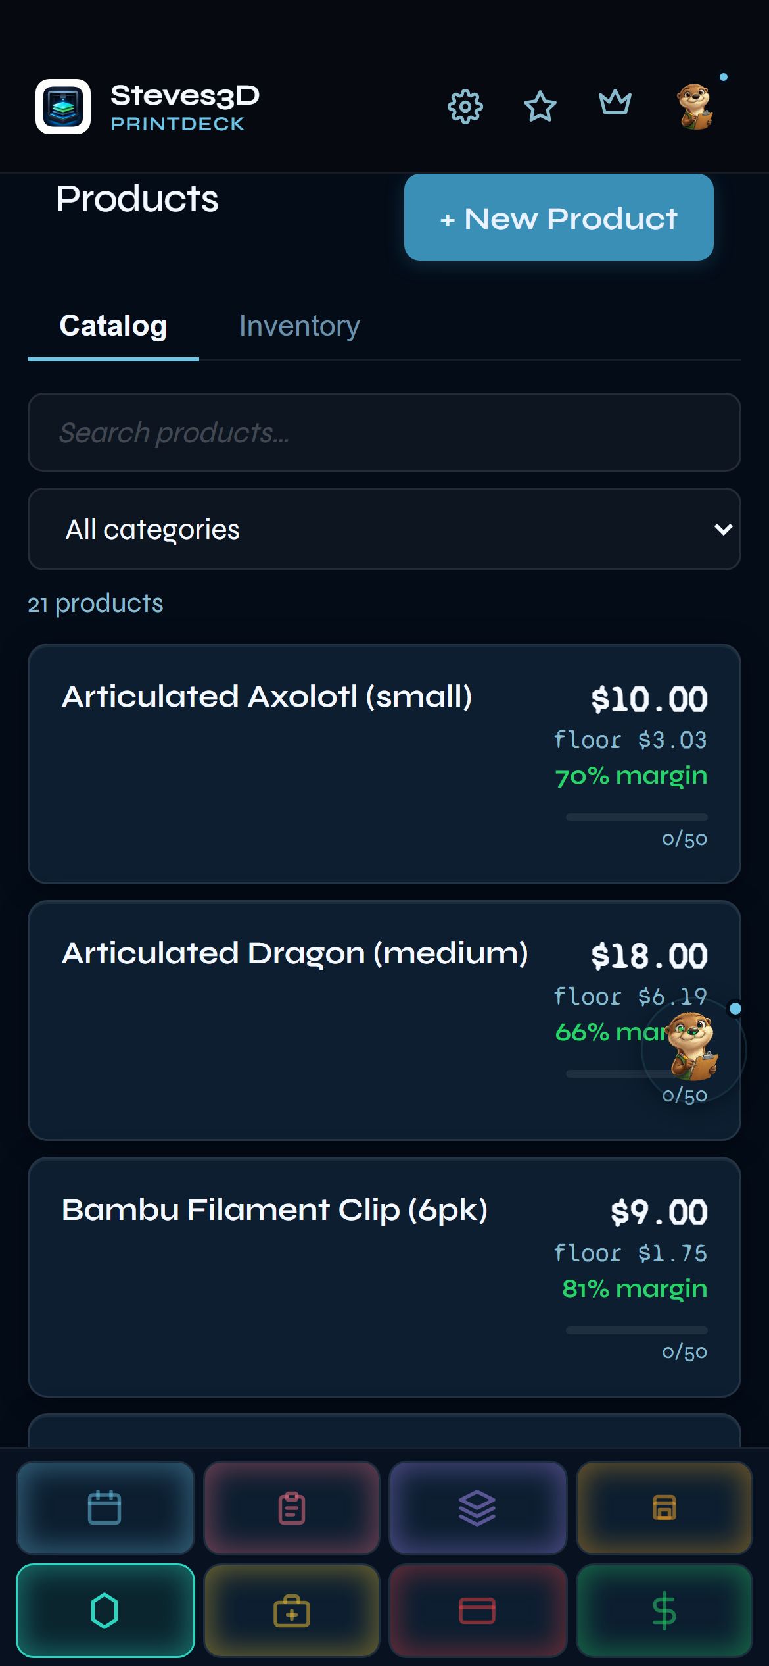Open the storefront nav button
Viewport: 769px width, 1666px height.
[x=664, y=1507]
